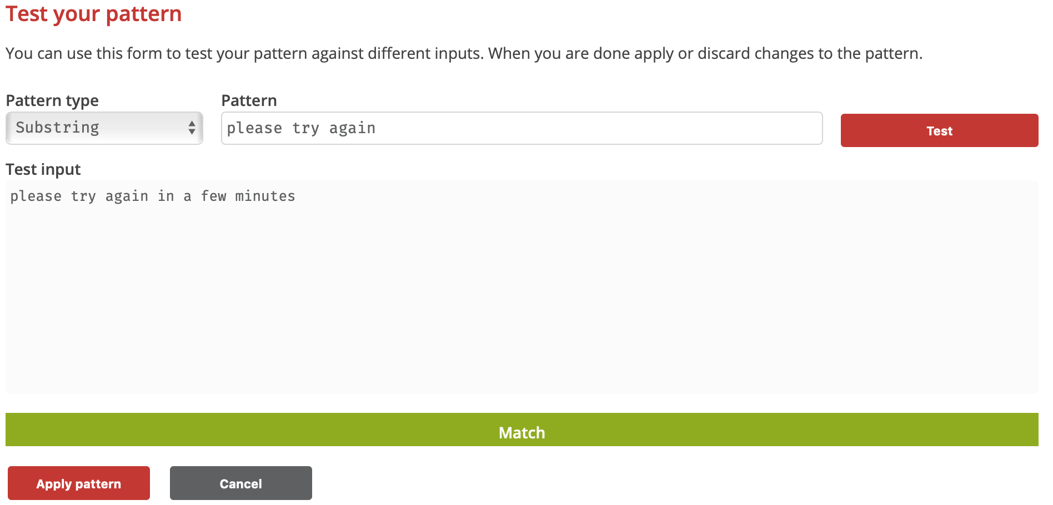Click the word 'few' in Test input

tap(213, 196)
